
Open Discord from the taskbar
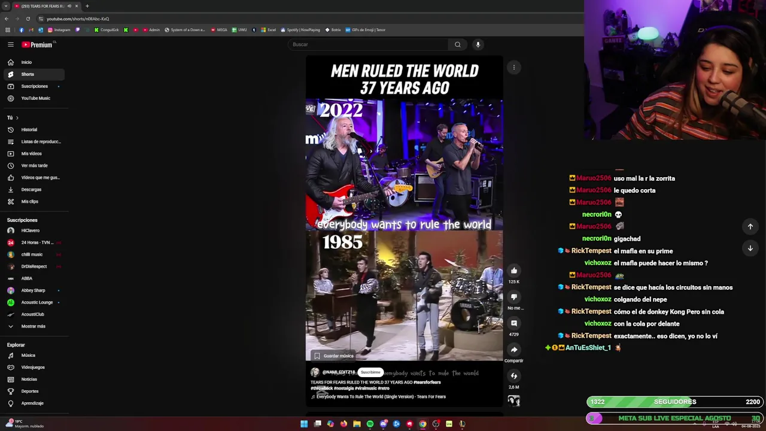[x=383, y=424]
